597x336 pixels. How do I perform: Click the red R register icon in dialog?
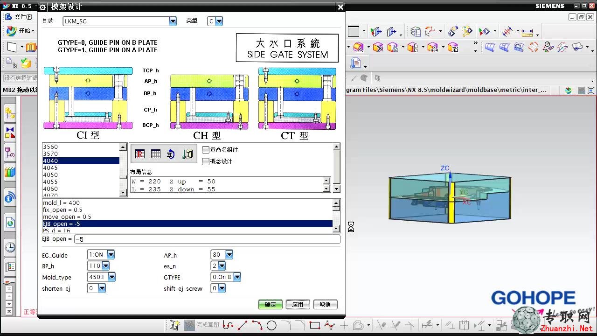[140, 154]
